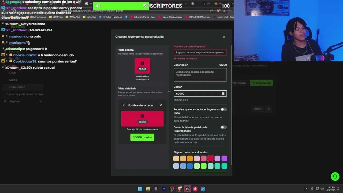Click the reward name input field
The image size is (343, 193).
pyautogui.click(x=200, y=52)
